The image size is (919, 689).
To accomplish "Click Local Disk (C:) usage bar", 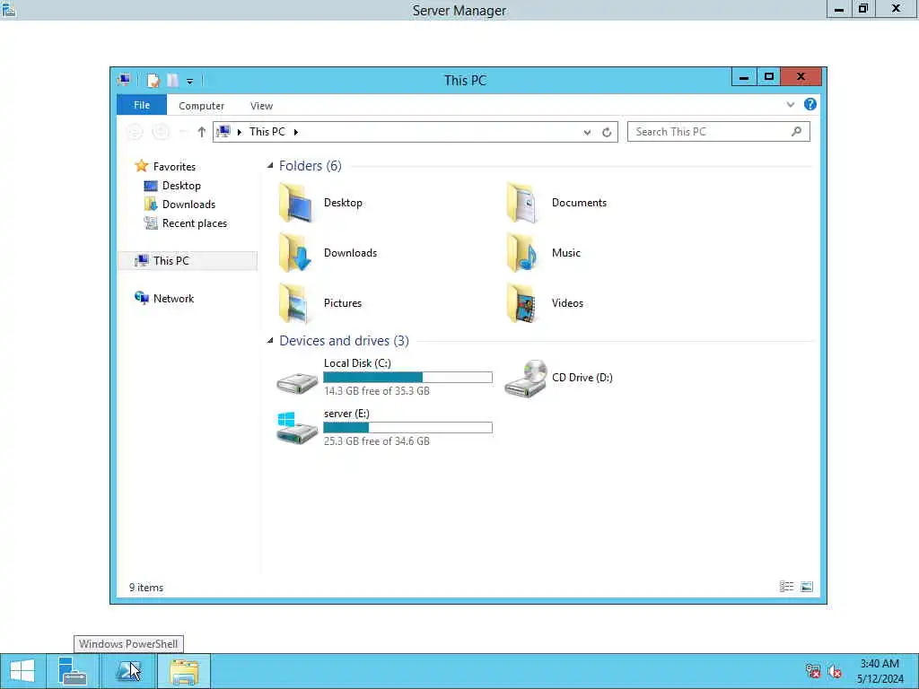I will click(408, 378).
